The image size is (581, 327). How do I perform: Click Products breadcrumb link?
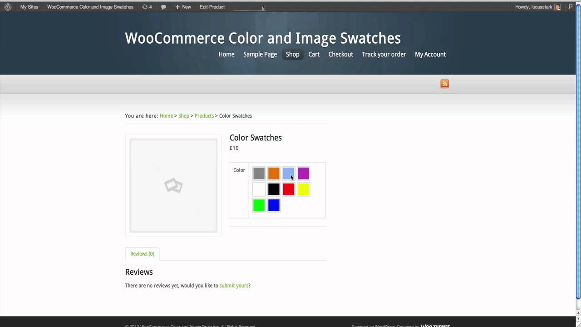point(204,116)
